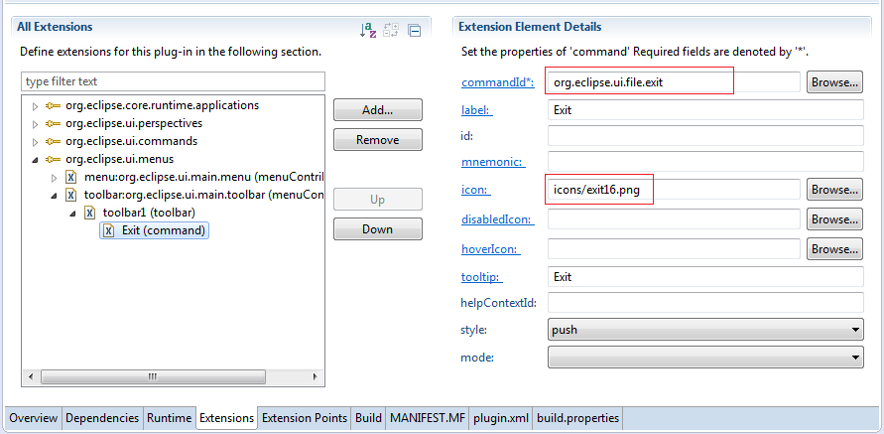Expand org.eclipse.ui.commands node
The width and height of the screenshot is (884, 434).
tap(35, 142)
